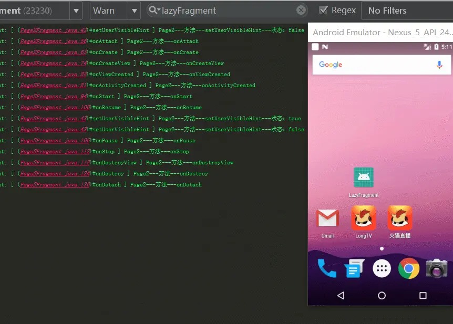The height and width of the screenshot is (324, 453).
Task: Click the lazyFragment search field
Action: (x=227, y=11)
